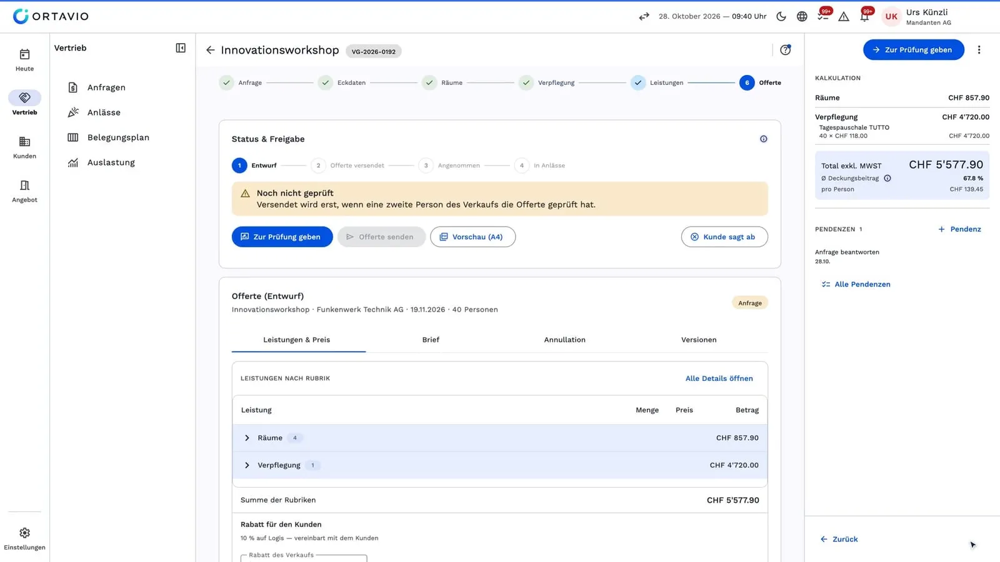Viewport: 1000px width, 562px height.
Task: Open the warnings triangle icon
Action: (844, 16)
